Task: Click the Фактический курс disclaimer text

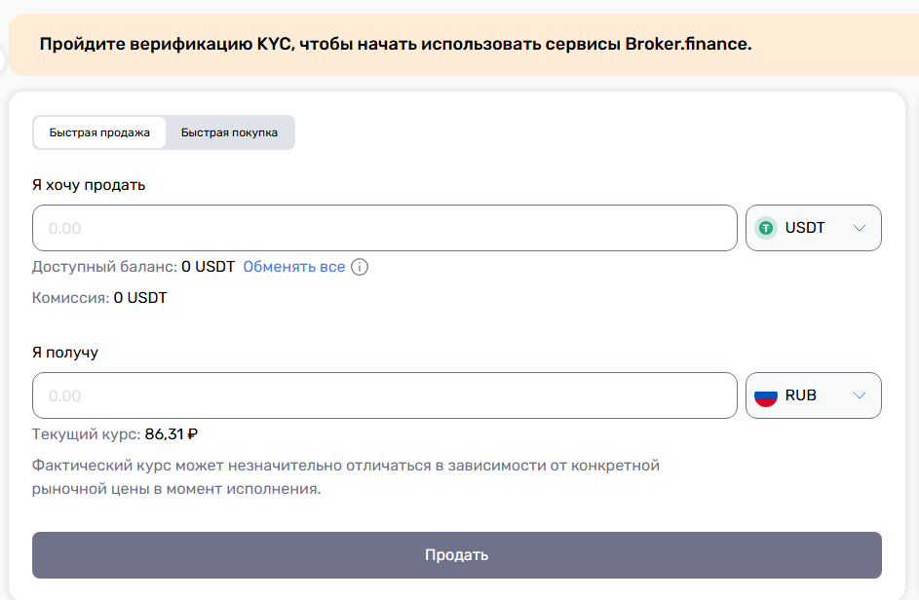Action: [x=346, y=477]
